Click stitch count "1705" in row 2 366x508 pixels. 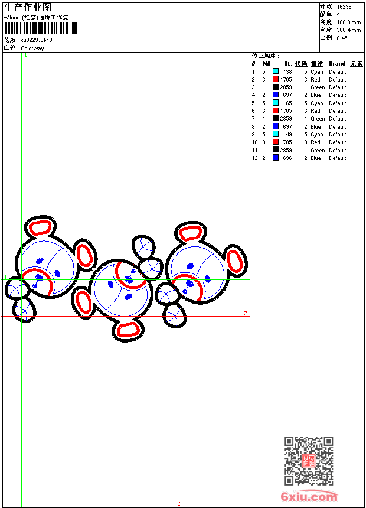point(286,80)
